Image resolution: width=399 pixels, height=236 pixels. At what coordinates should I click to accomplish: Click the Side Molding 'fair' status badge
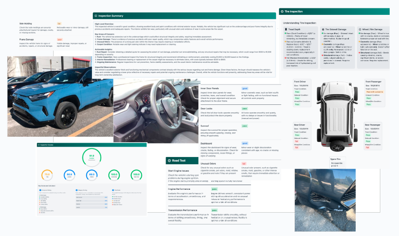click(59, 24)
